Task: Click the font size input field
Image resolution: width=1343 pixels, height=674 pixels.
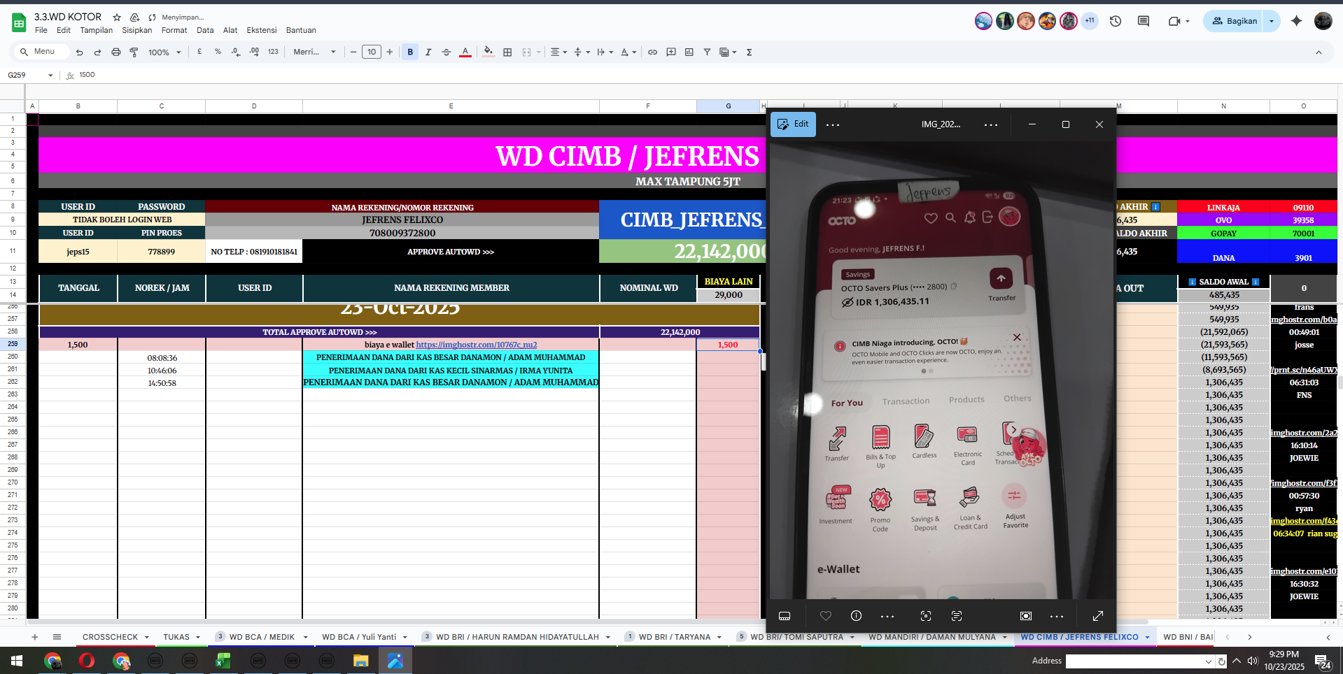Action: pos(372,52)
